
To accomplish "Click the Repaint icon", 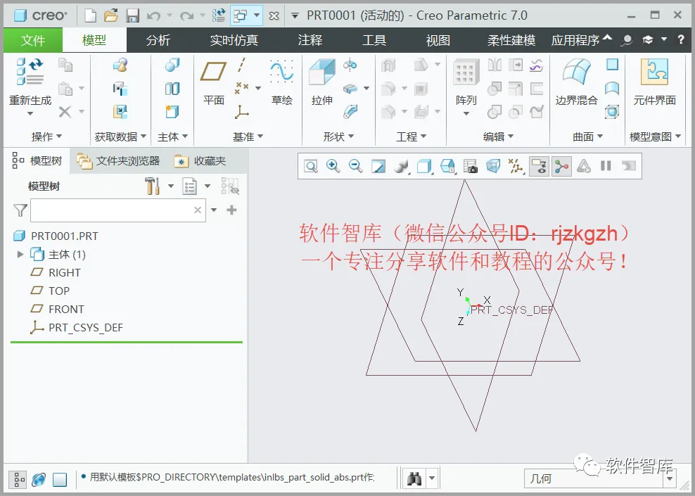I will pos(378,167).
